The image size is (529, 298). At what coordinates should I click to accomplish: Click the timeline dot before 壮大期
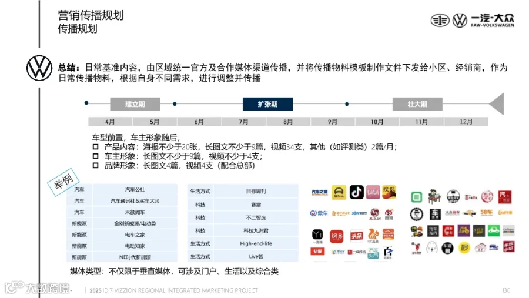pos(347,104)
